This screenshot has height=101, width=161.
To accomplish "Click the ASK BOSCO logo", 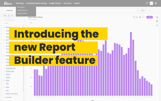I will pos(8,3).
